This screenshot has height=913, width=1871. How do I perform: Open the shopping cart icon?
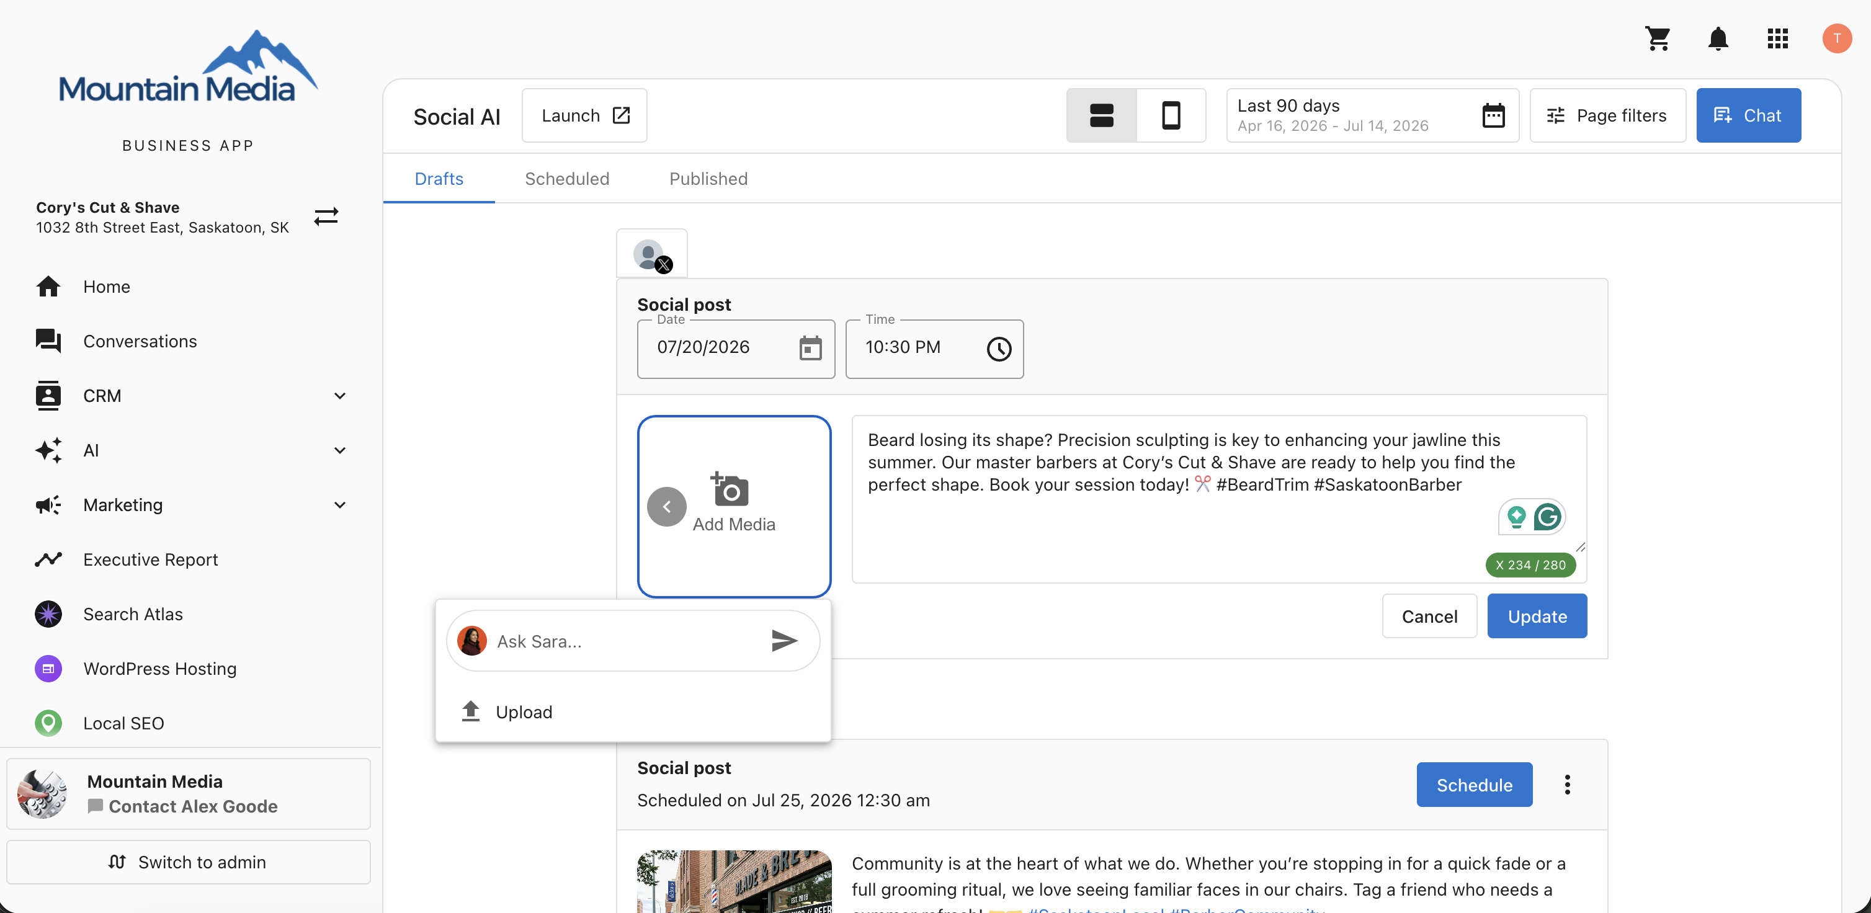(x=1658, y=38)
